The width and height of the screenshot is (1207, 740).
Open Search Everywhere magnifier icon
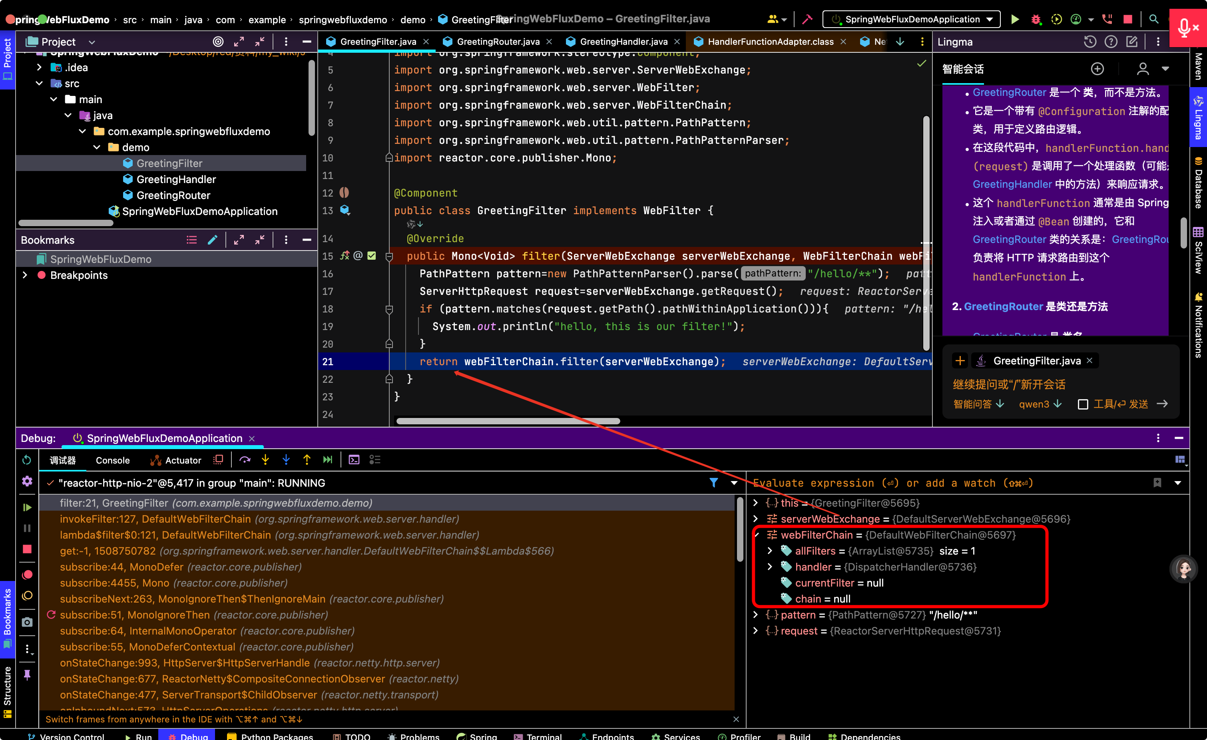coord(1153,19)
